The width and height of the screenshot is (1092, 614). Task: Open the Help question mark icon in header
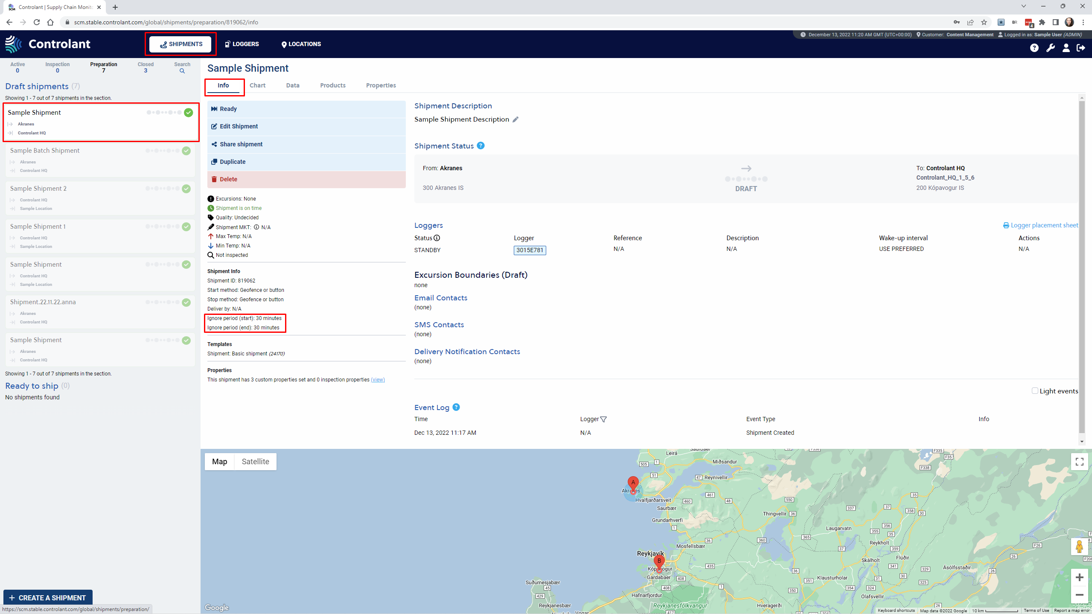(x=1034, y=48)
